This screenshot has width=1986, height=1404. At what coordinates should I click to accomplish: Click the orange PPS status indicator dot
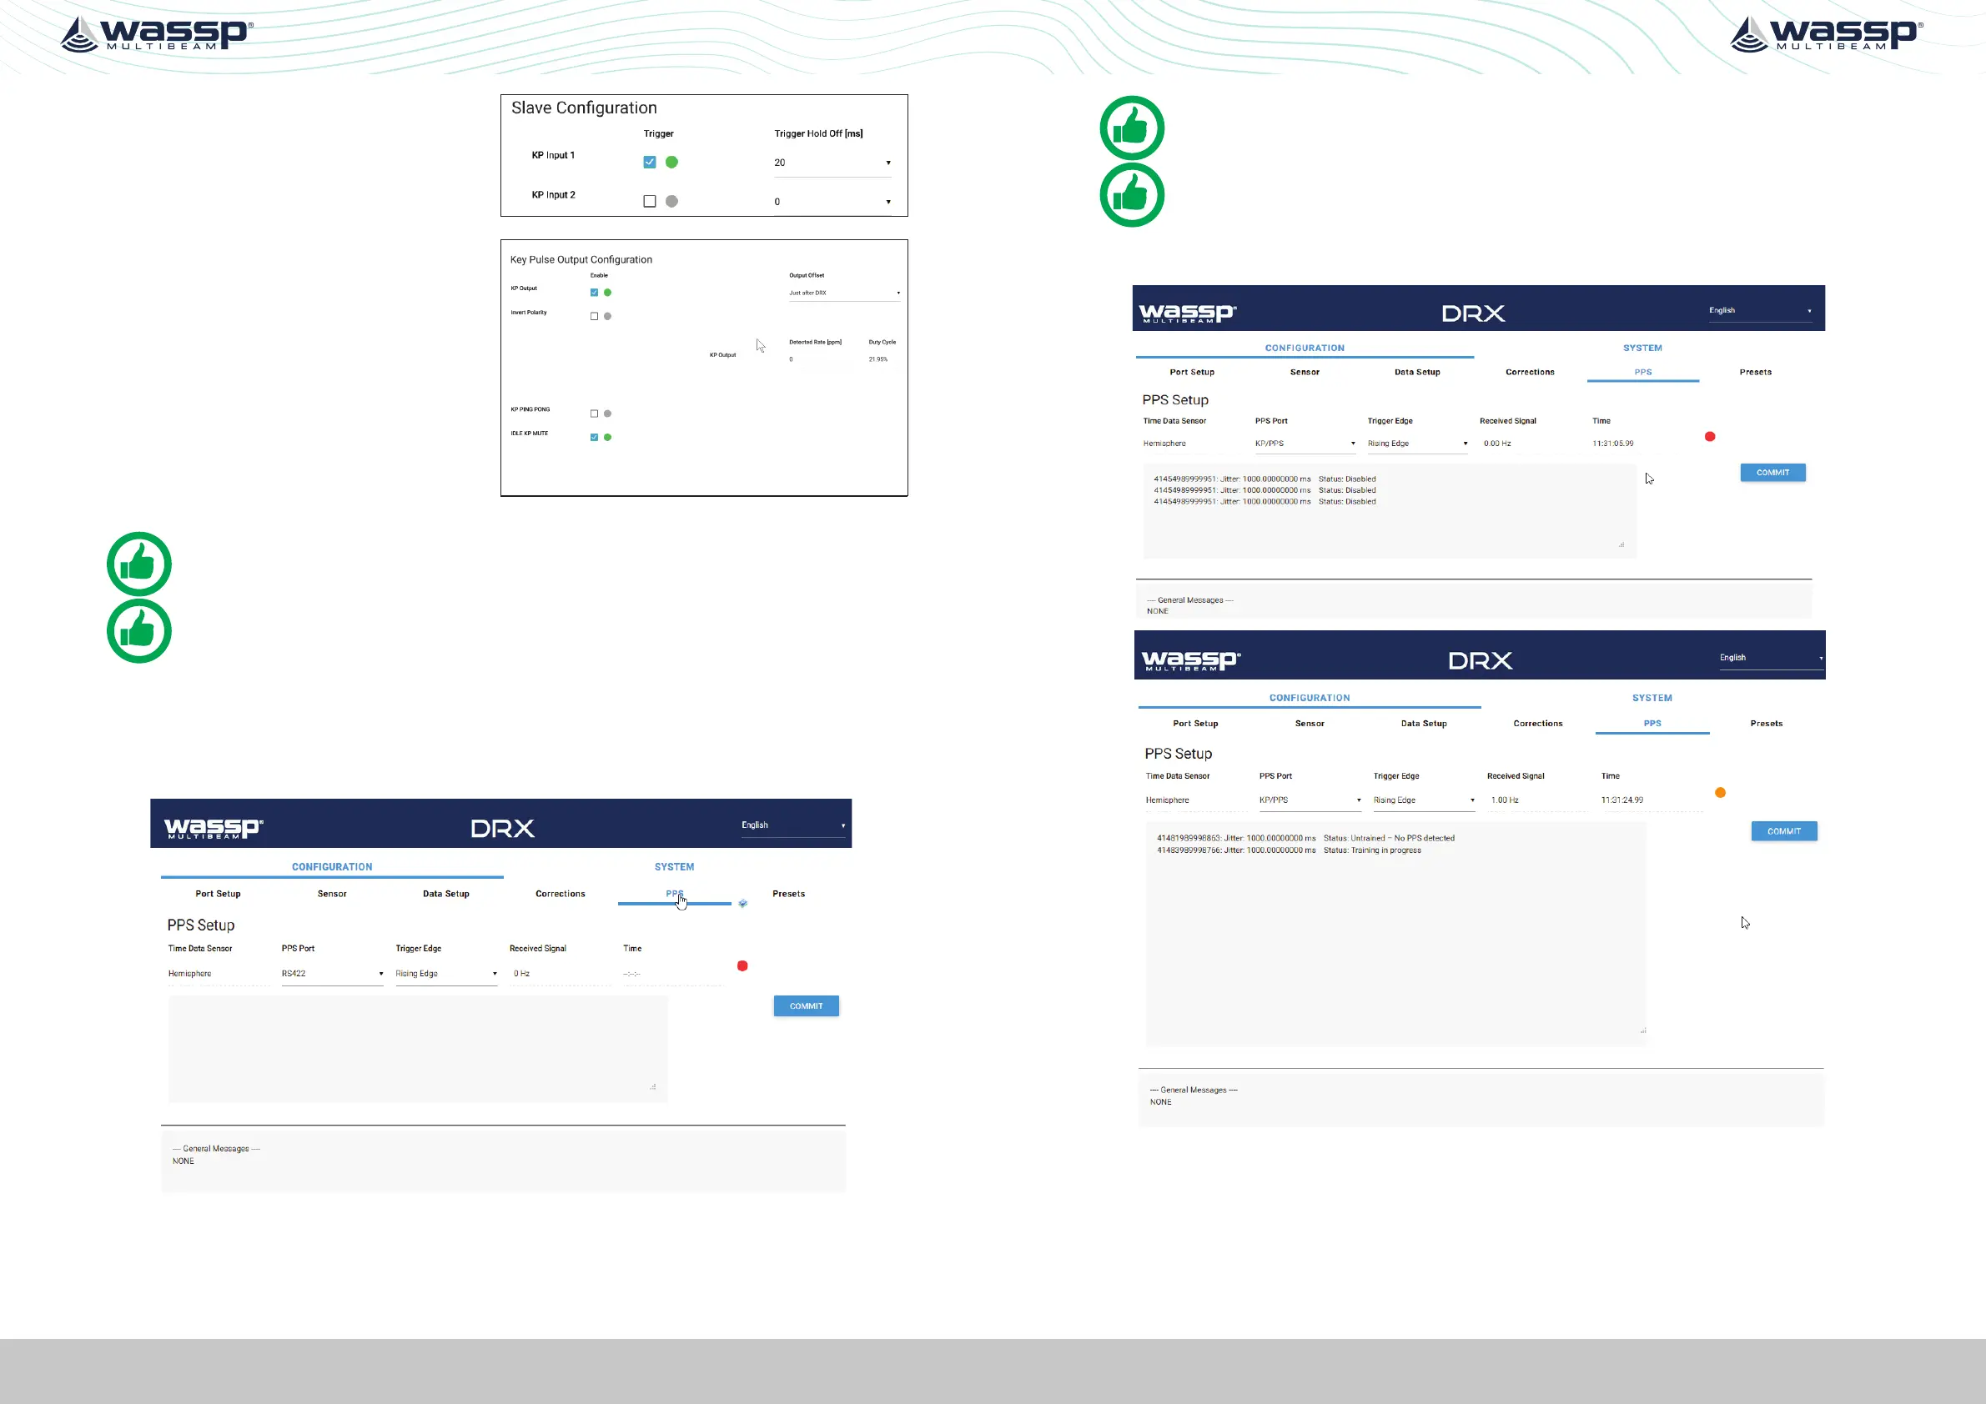pos(1720,793)
